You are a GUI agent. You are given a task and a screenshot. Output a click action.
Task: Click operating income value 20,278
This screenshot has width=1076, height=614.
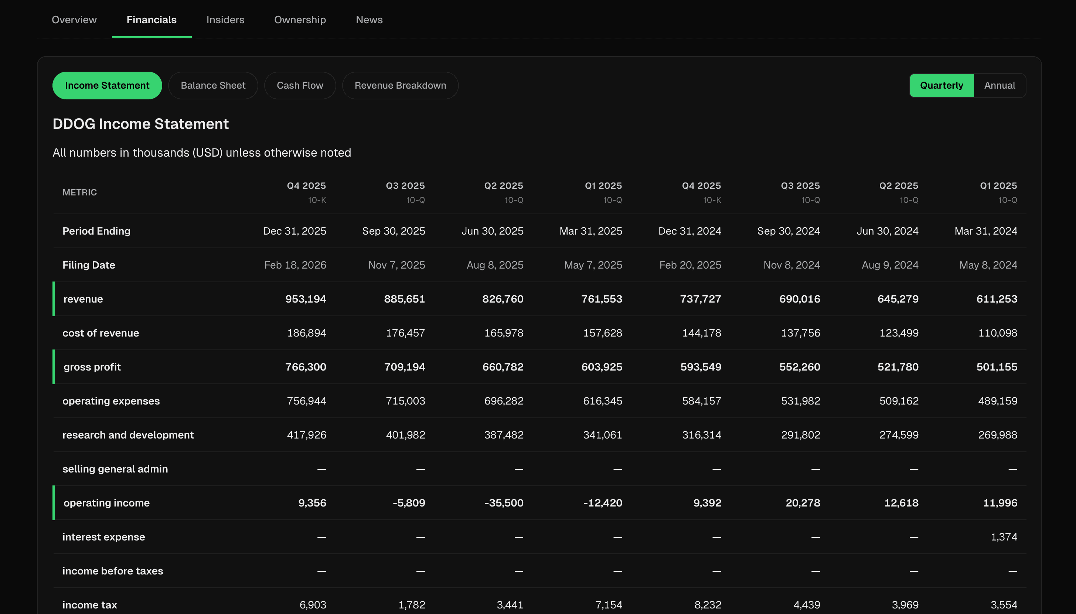tap(803, 503)
